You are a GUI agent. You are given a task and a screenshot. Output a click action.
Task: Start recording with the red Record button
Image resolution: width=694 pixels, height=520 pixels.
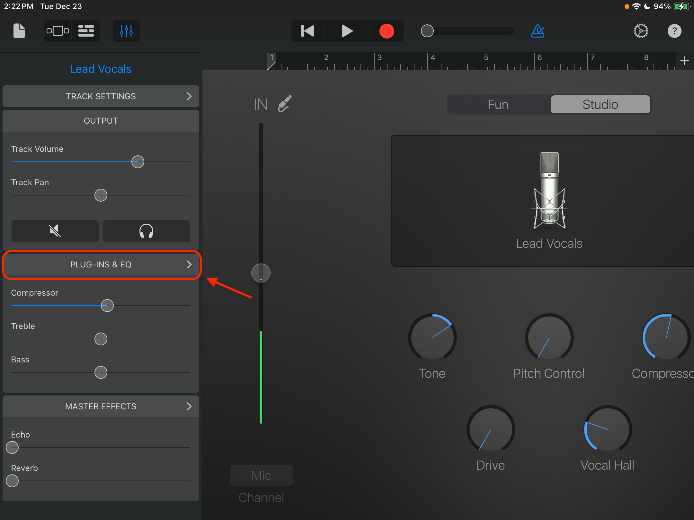click(387, 31)
